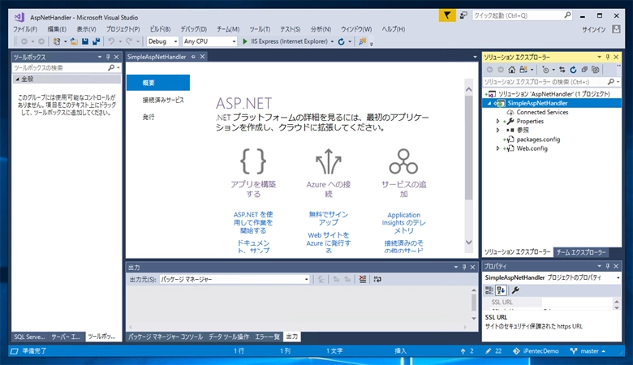The width and height of the screenshot is (633, 365).
Task: Click quick launch magnifier icon
Action: [567, 15]
